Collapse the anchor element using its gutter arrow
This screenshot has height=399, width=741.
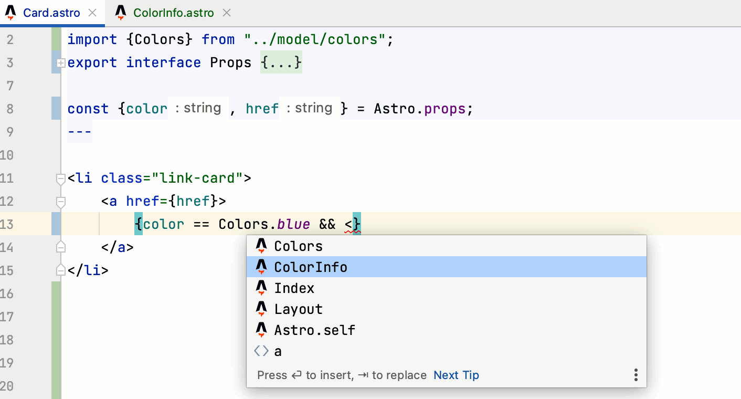[60, 201]
